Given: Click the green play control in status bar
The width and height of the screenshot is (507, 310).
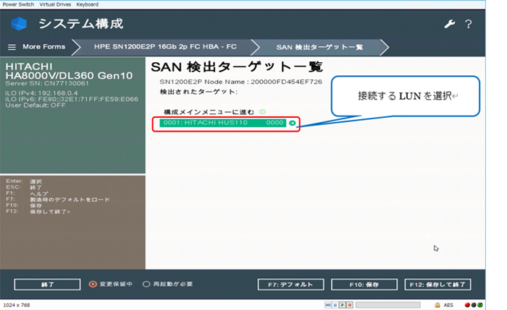Looking at the screenshot, I should click(343, 305).
